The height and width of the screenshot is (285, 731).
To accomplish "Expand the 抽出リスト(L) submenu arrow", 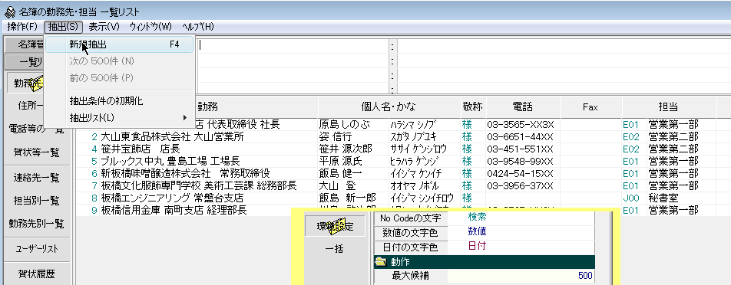I will pos(184,116).
